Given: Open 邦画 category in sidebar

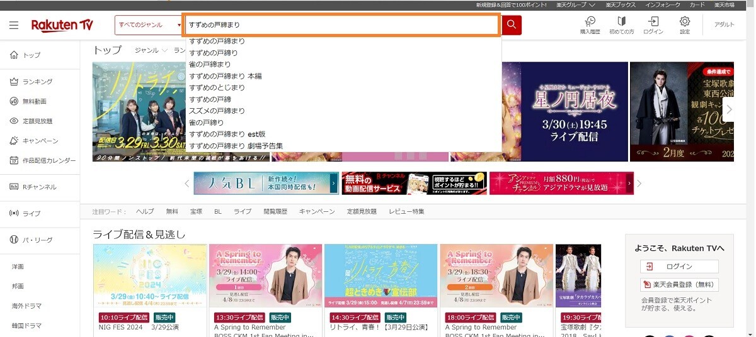Looking at the screenshot, I should tap(18, 286).
